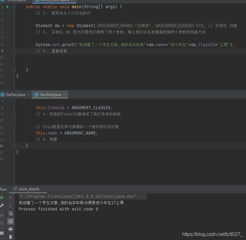
Task: Close the JAVA_MAIN run tab
Action: [x=42, y=189]
